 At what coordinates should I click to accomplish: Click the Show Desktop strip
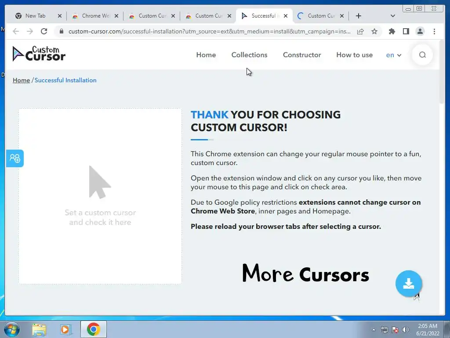tap(447, 329)
